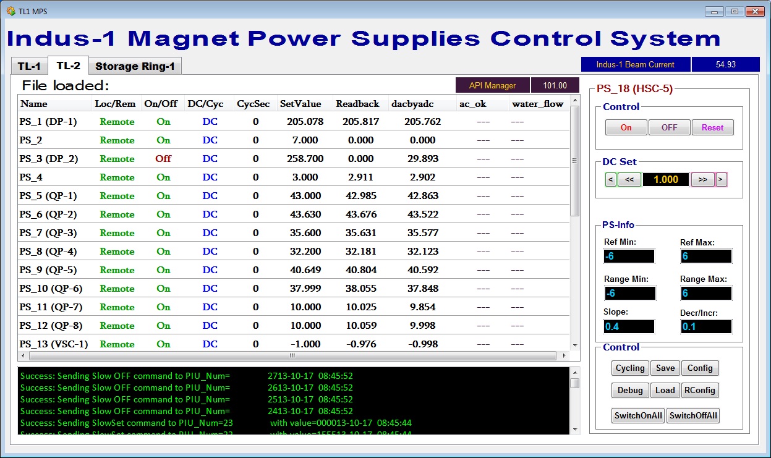Click the log panel scroll down arrow
This screenshot has width=771, height=458.
pos(575,430)
